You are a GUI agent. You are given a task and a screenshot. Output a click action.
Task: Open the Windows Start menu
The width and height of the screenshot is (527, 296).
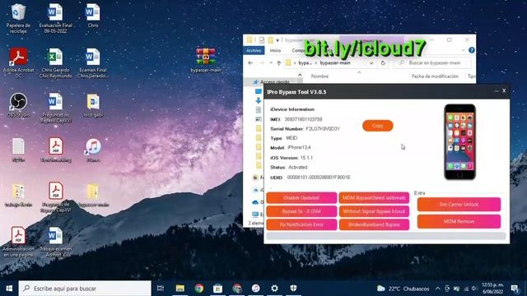9,289
